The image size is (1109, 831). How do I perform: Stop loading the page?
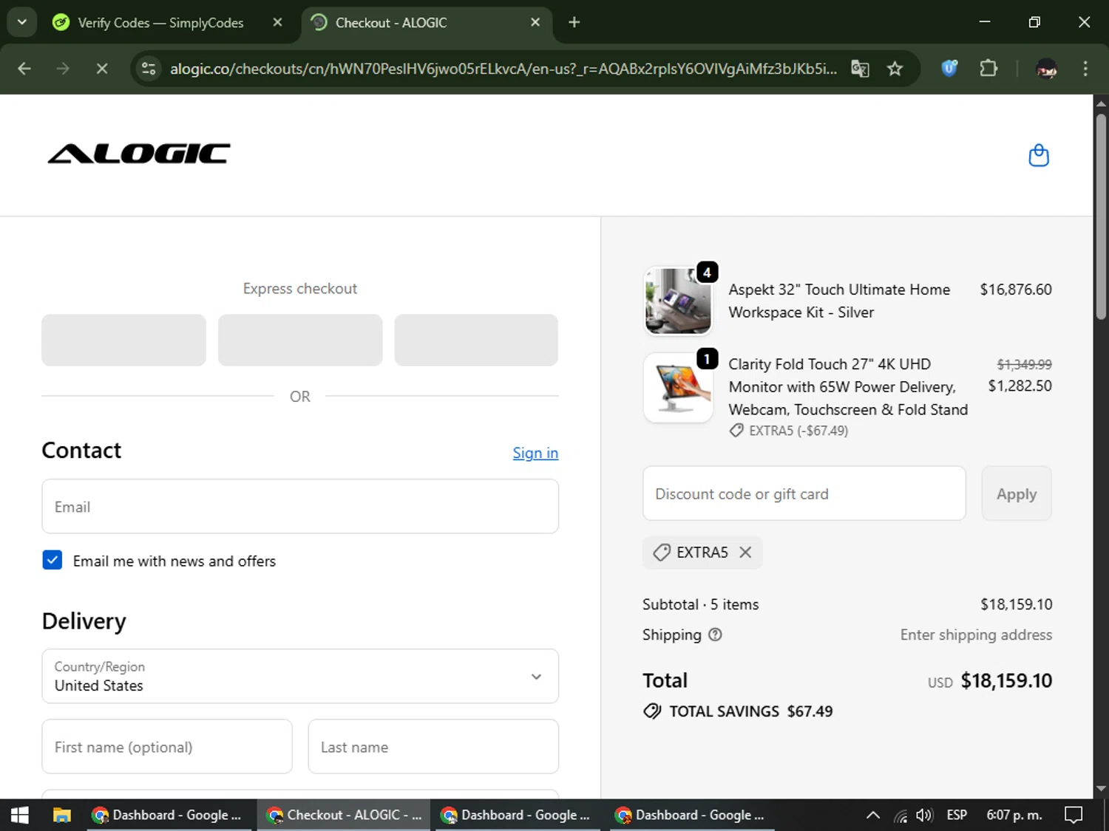(102, 69)
